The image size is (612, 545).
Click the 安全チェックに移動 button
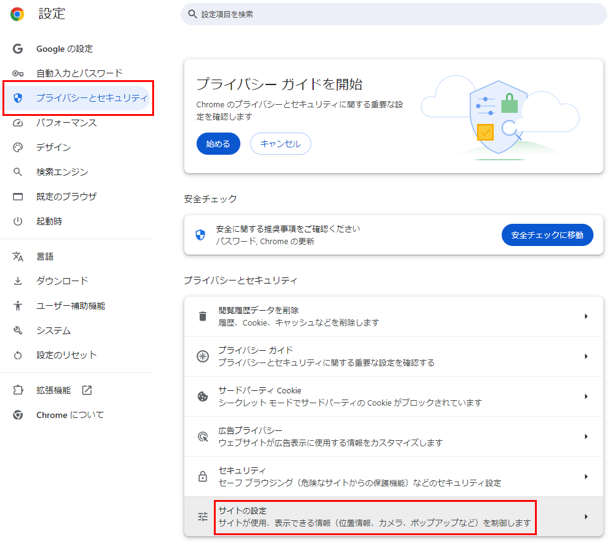click(547, 235)
